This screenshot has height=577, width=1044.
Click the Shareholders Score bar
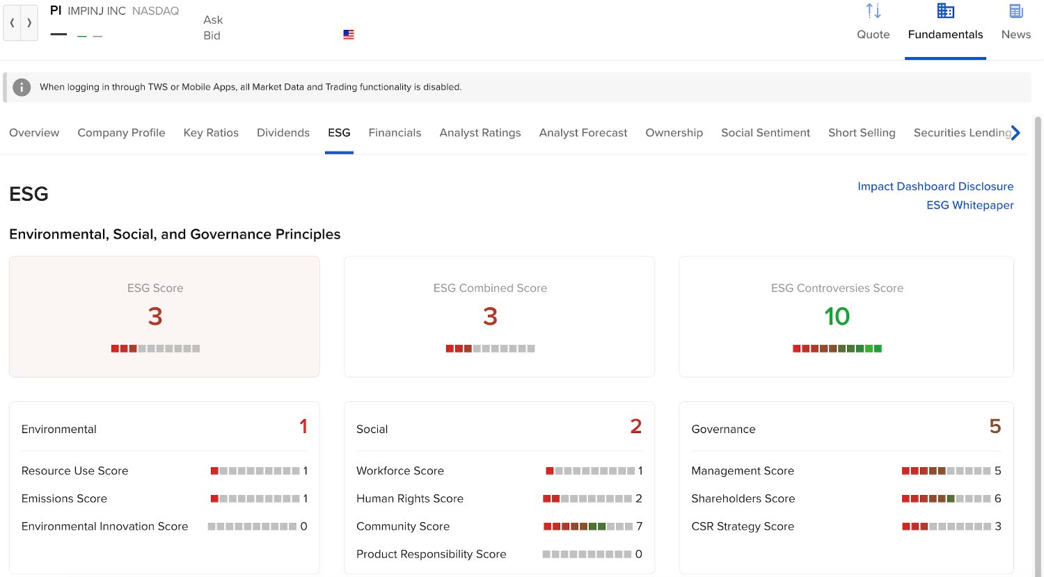pos(947,498)
